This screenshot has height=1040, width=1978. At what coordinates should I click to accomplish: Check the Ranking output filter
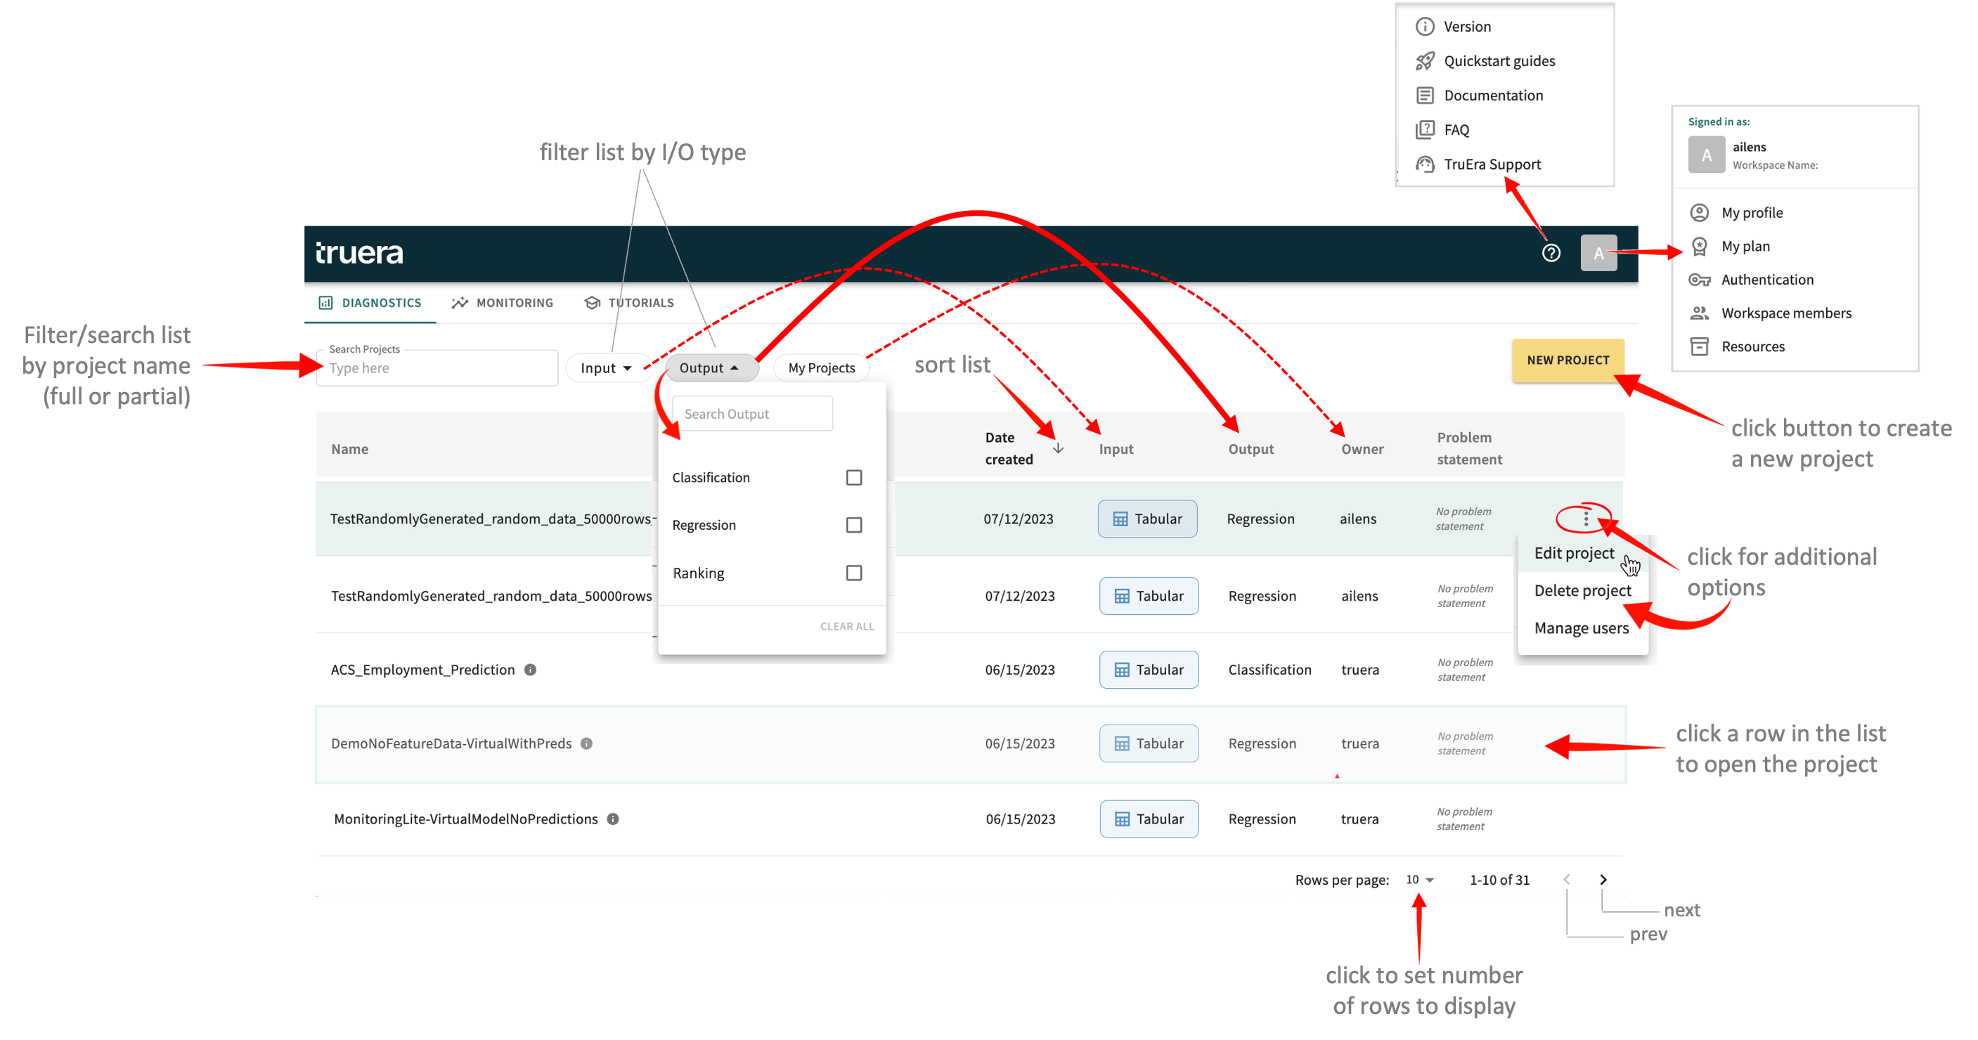854,573
